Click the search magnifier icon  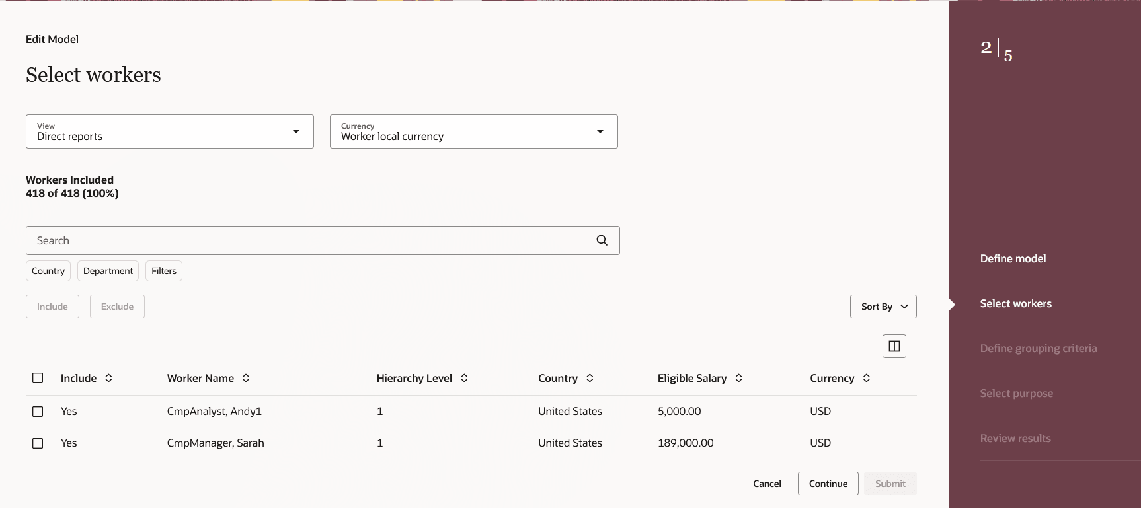[x=602, y=240]
